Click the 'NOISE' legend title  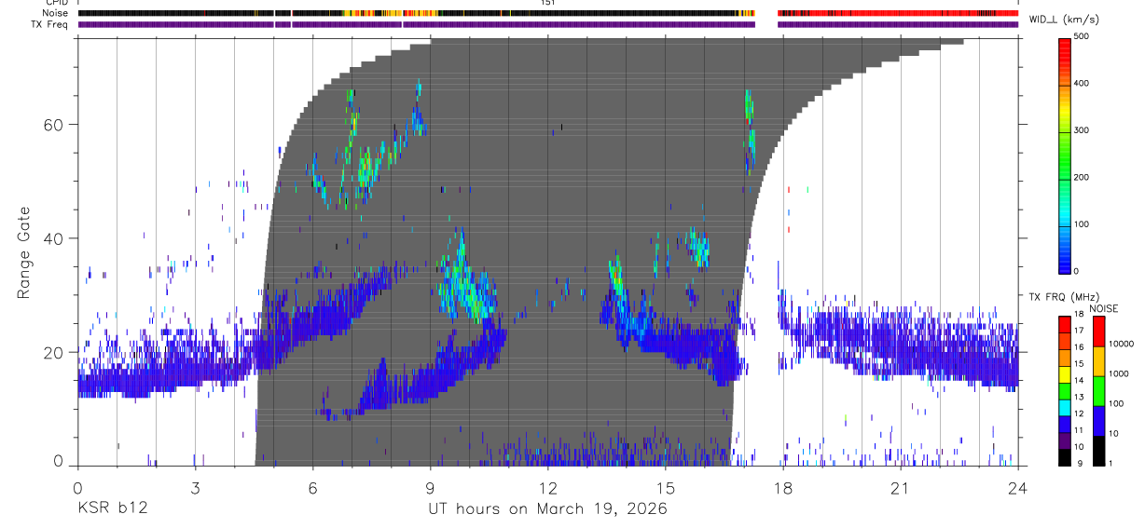[1105, 308]
